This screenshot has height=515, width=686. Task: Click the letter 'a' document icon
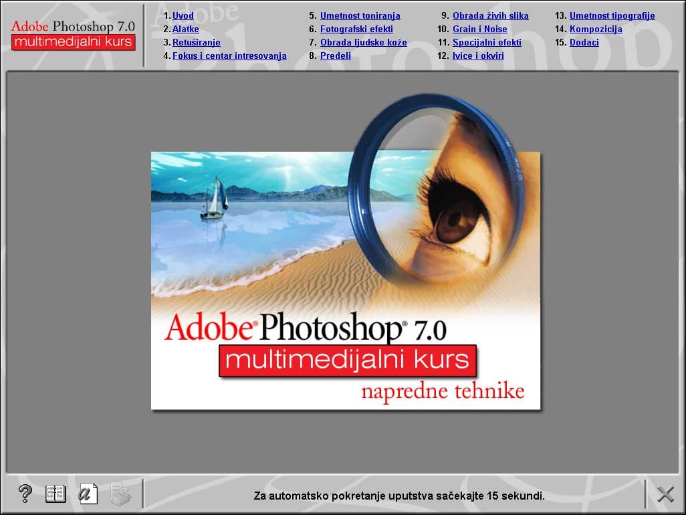pos(88,494)
